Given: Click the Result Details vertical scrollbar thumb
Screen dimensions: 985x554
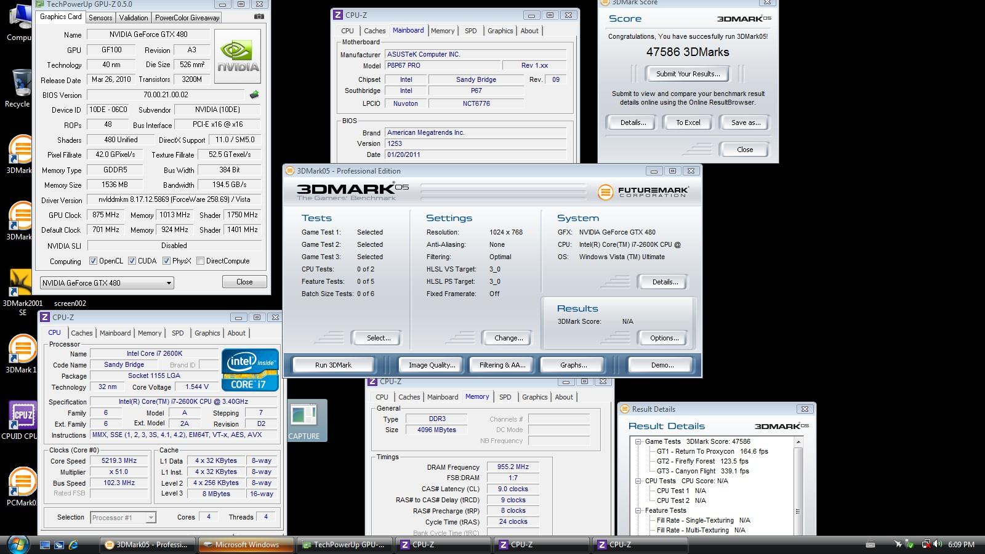Looking at the screenshot, I should pyautogui.click(x=798, y=512).
